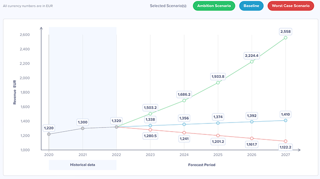The image size is (320, 179).
Task: Click the value label 1,410
Action: (x=286, y=114)
